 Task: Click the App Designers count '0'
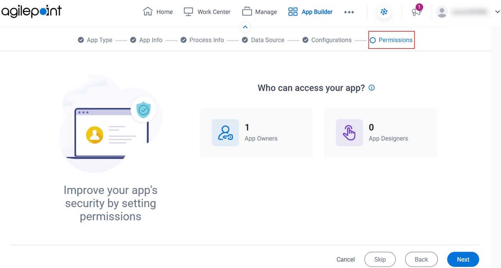371,127
